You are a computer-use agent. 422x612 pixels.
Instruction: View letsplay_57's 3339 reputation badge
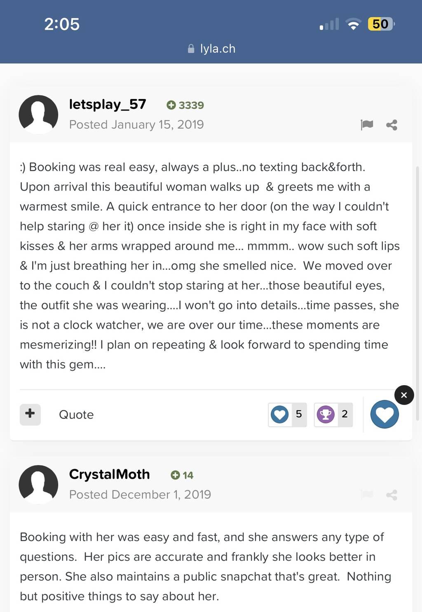point(185,105)
